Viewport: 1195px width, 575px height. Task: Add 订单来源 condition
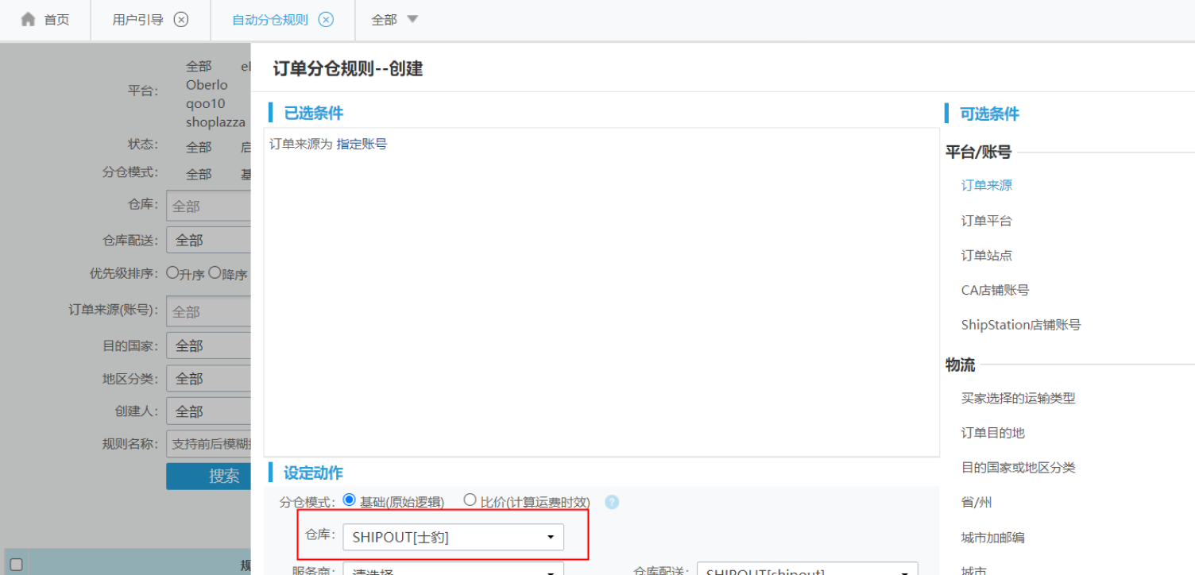click(987, 185)
